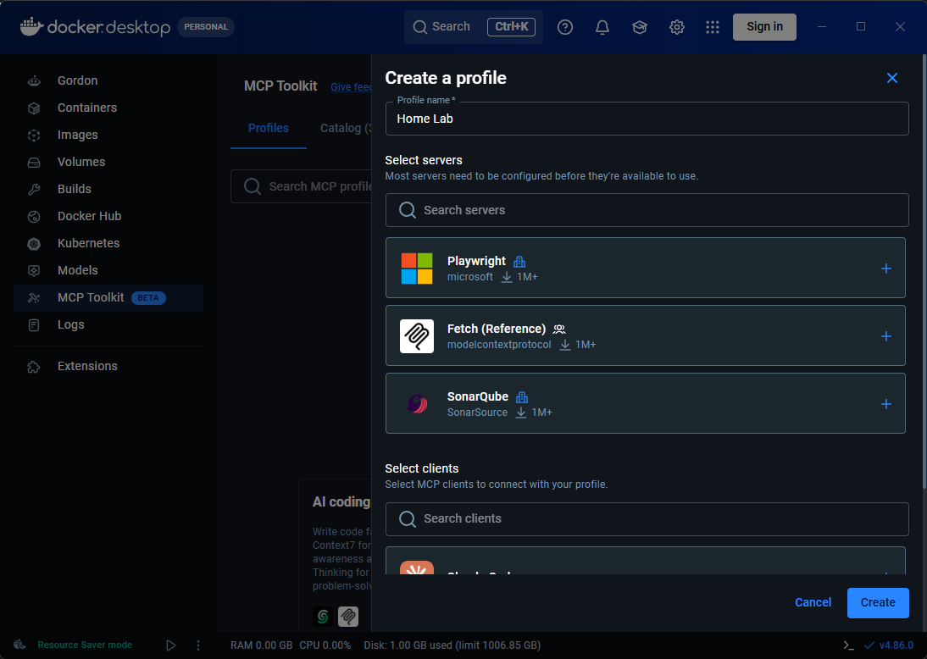The image size is (927, 659).
Task: Click the modelcontextprotocol publisher name
Action: pyautogui.click(x=499, y=345)
